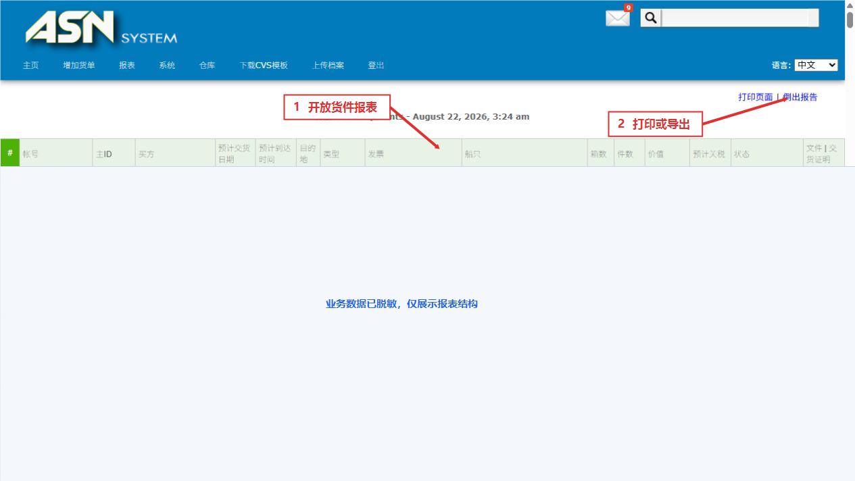The image size is (855, 481).
Task: Click the 状态 column header
Action: tap(767, 153)
